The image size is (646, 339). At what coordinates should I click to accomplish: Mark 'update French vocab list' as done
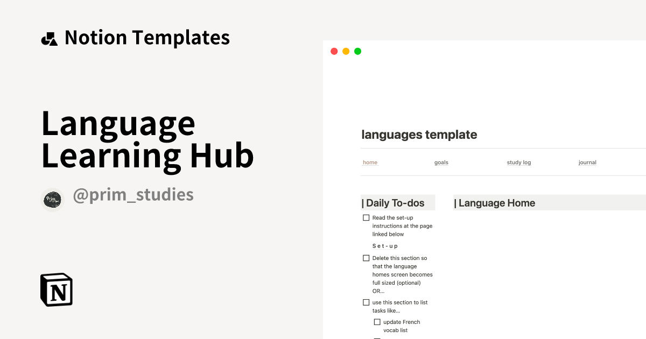coord(377,321)
